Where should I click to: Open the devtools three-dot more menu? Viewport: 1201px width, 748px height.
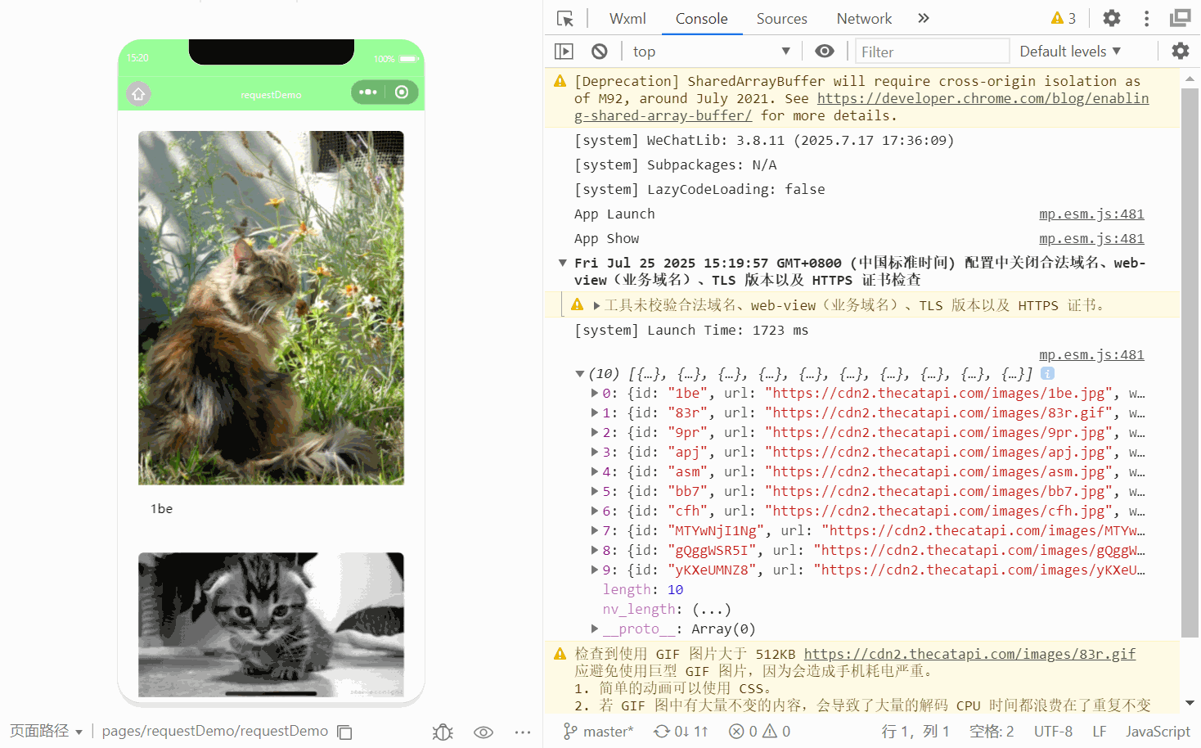1146,18
